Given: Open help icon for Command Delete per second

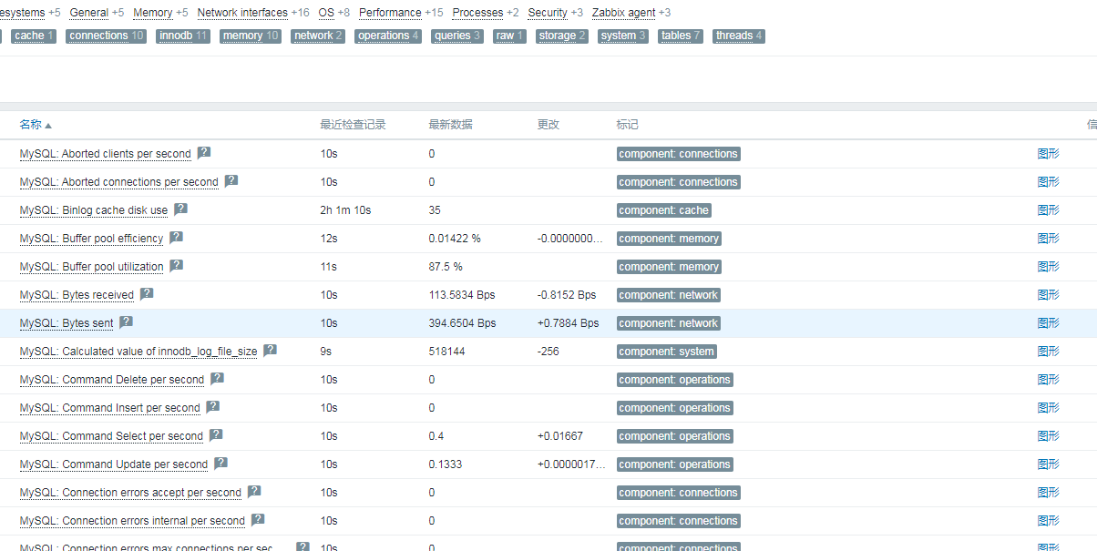Looking at the screenshot, I should coord(217,379).
